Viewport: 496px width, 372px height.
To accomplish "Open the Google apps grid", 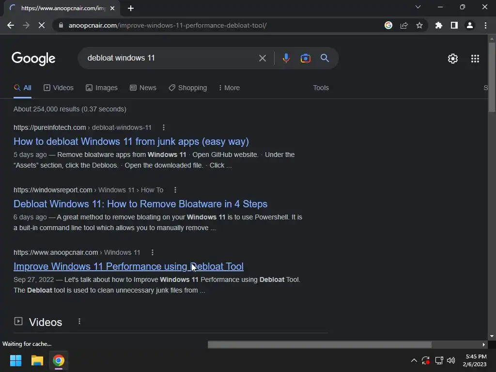I will 475,59.
